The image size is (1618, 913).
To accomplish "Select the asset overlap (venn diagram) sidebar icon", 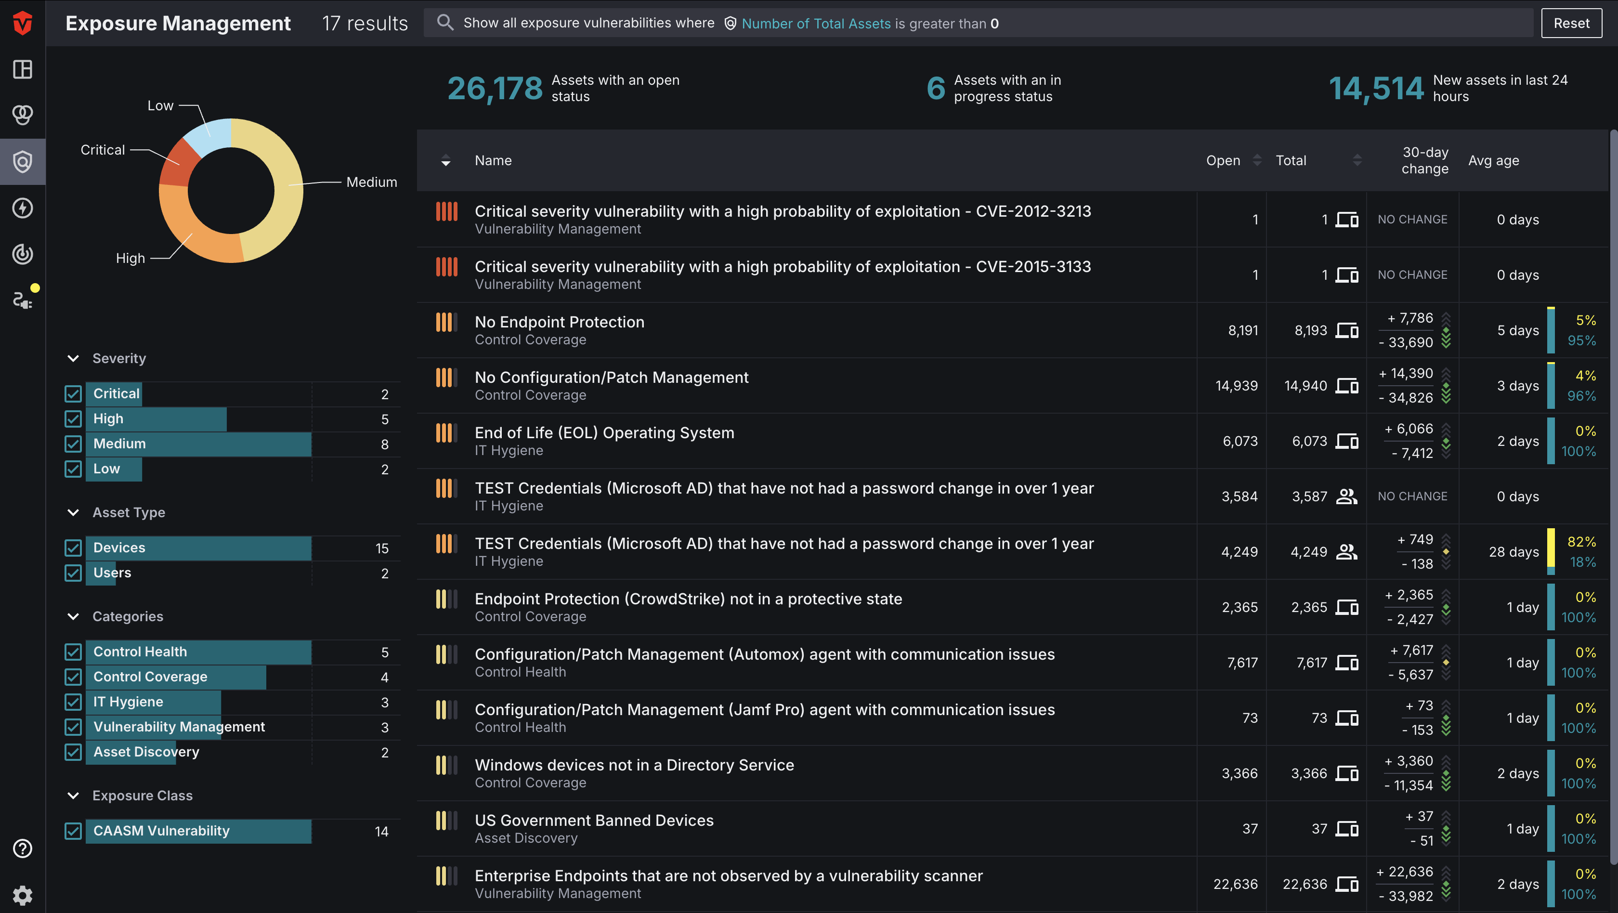I will [x=23, y=115].
